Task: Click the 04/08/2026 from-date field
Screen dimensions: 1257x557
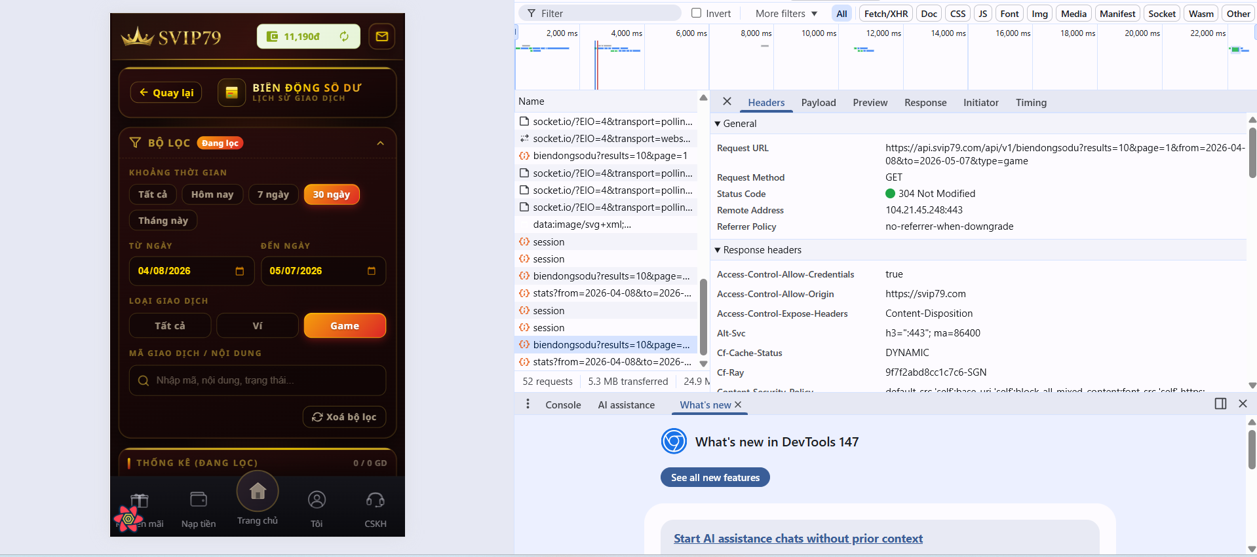Action: coord(191,271)
